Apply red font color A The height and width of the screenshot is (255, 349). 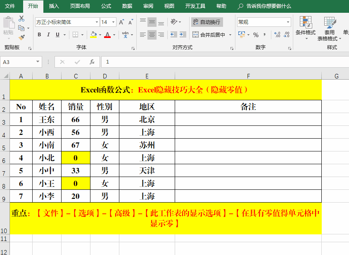[107, 35]
